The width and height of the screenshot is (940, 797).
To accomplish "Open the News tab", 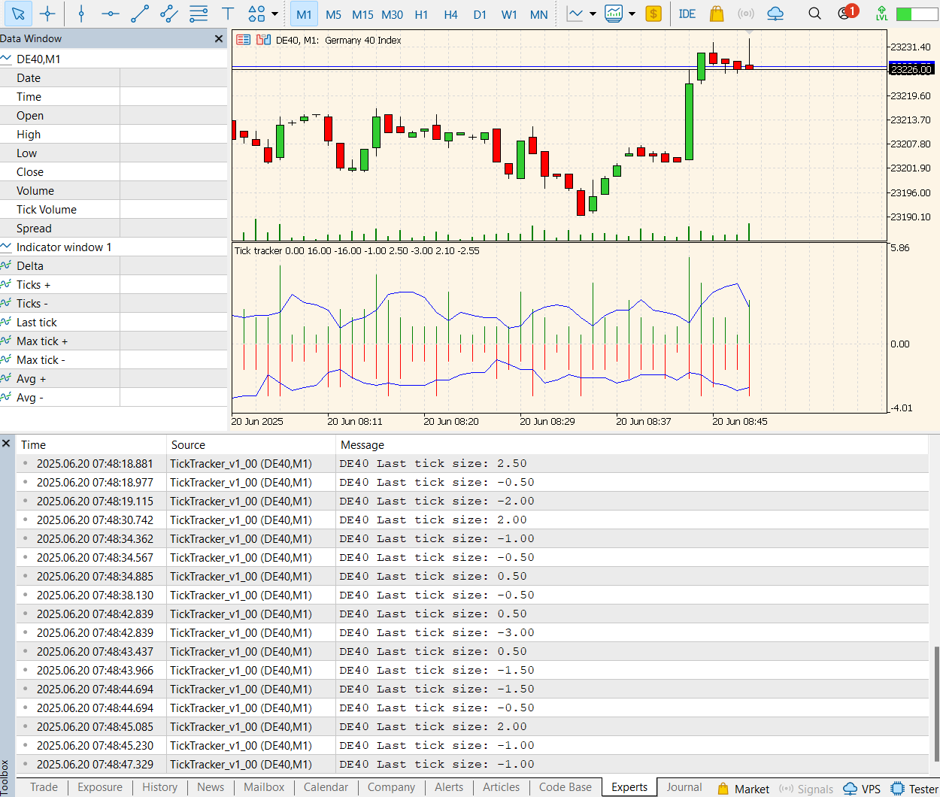I will (211, 787).
